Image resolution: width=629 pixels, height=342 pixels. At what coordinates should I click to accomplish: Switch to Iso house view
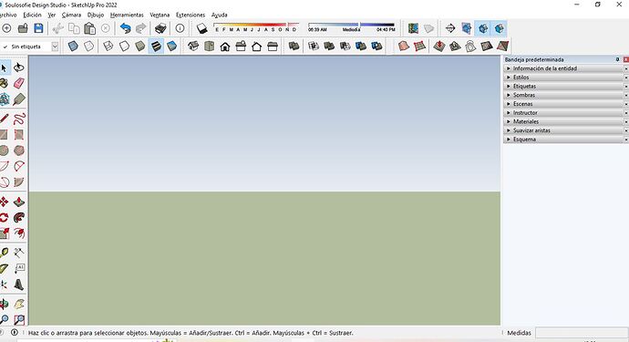(193, 47)
